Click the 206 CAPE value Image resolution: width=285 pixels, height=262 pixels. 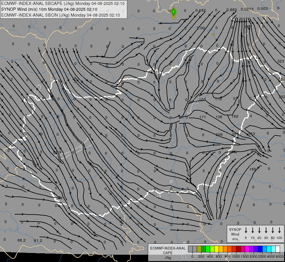tap(219, 135)
